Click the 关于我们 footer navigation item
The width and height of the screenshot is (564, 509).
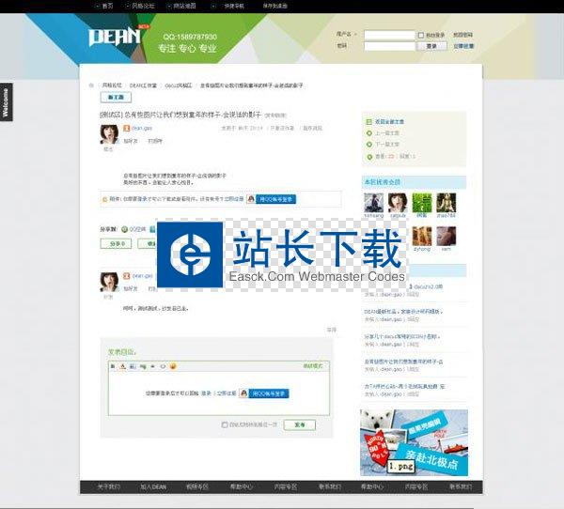[x=109, y=487]
